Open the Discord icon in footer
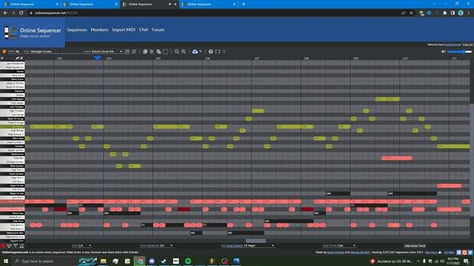Screen dimensions: 474x266 [x=459, y=252]
